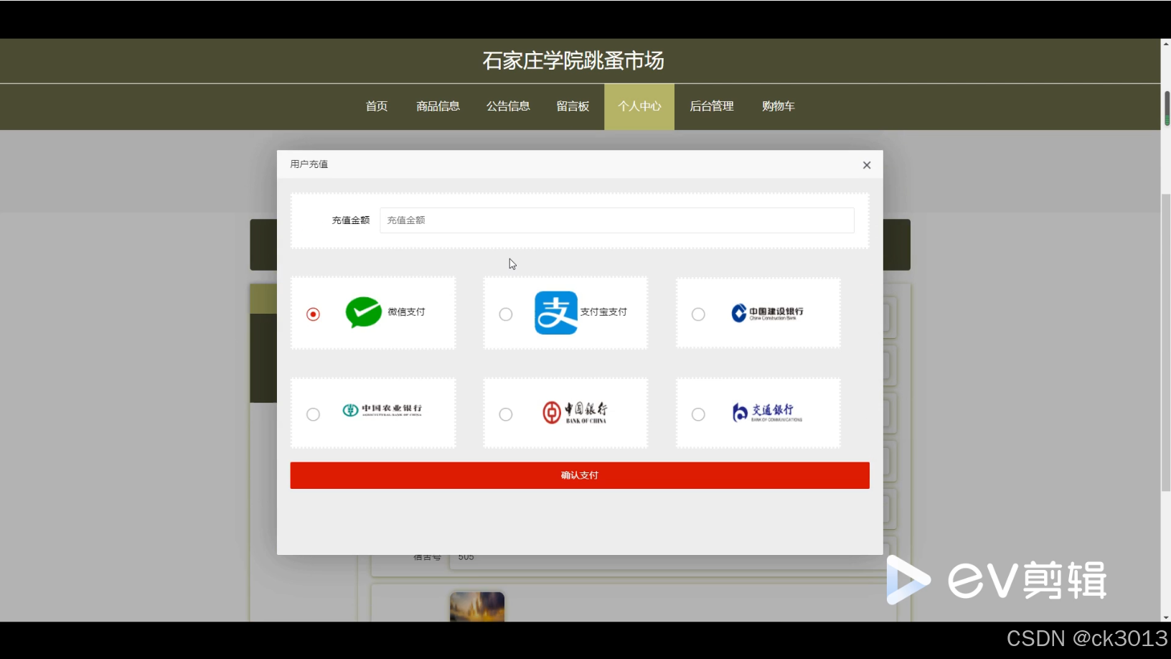
Task: Select the WeChat Pay radio button
Action: coord(313,314)
